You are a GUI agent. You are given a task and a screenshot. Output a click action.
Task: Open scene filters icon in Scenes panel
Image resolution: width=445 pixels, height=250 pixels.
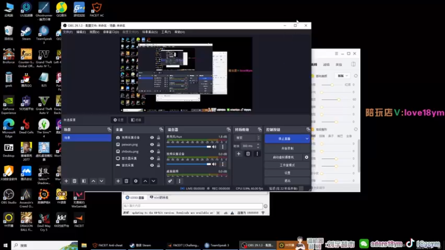[84, 181]
